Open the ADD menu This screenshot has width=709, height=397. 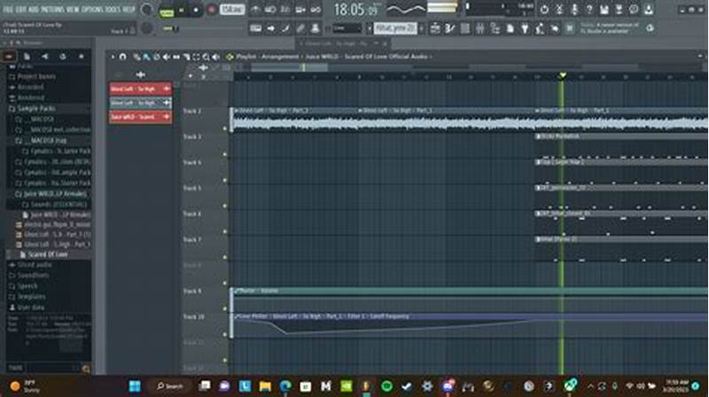(x=34, y=9)
